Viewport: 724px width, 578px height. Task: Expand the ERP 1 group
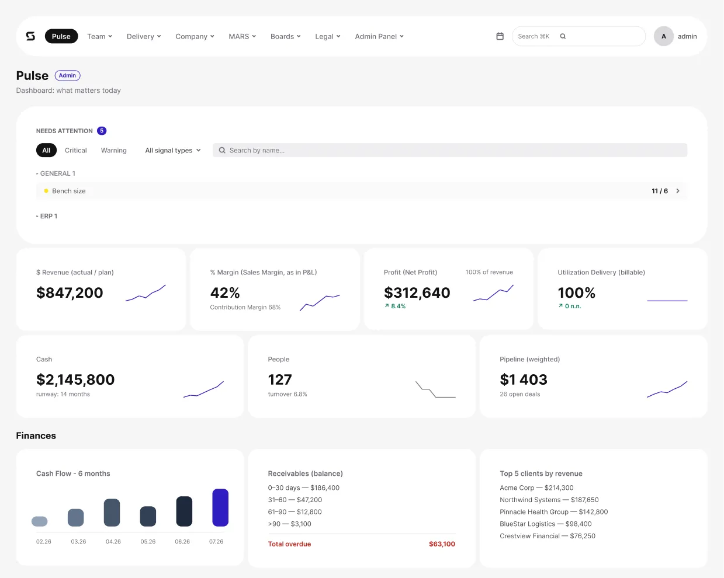click(47, 216)
